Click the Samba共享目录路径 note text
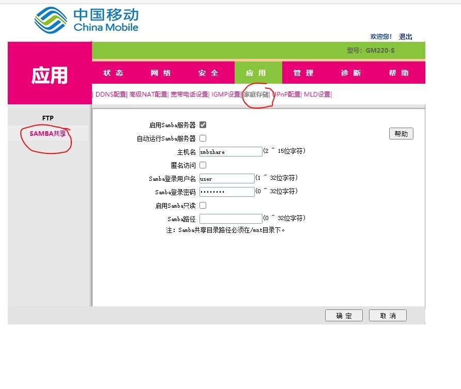Viewport: 461px width, 389px height. (225, 230)
